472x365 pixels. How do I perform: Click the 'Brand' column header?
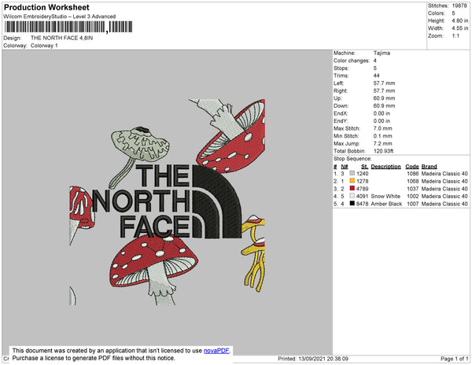[429, 167]
